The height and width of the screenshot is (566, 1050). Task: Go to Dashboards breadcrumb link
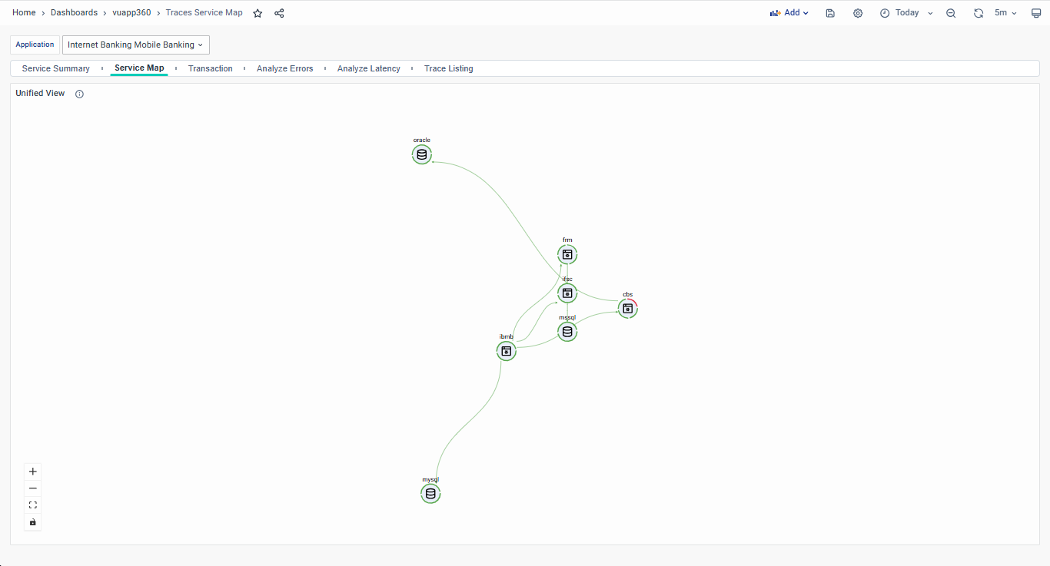(x=74, y=13)
